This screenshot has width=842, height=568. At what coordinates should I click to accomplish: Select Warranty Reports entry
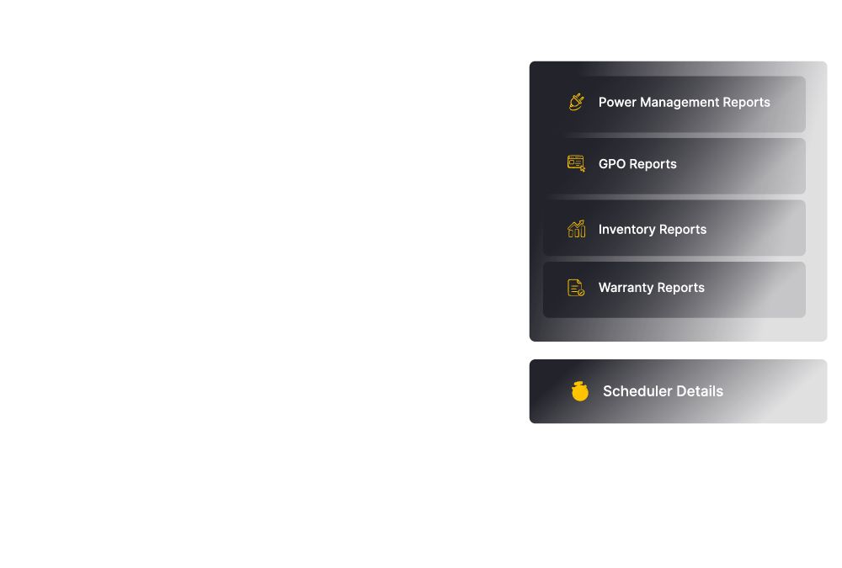click(x=674, y=290)
